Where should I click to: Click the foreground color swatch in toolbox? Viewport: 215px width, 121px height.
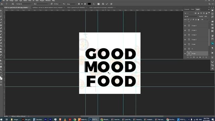(x=1, y=78)
